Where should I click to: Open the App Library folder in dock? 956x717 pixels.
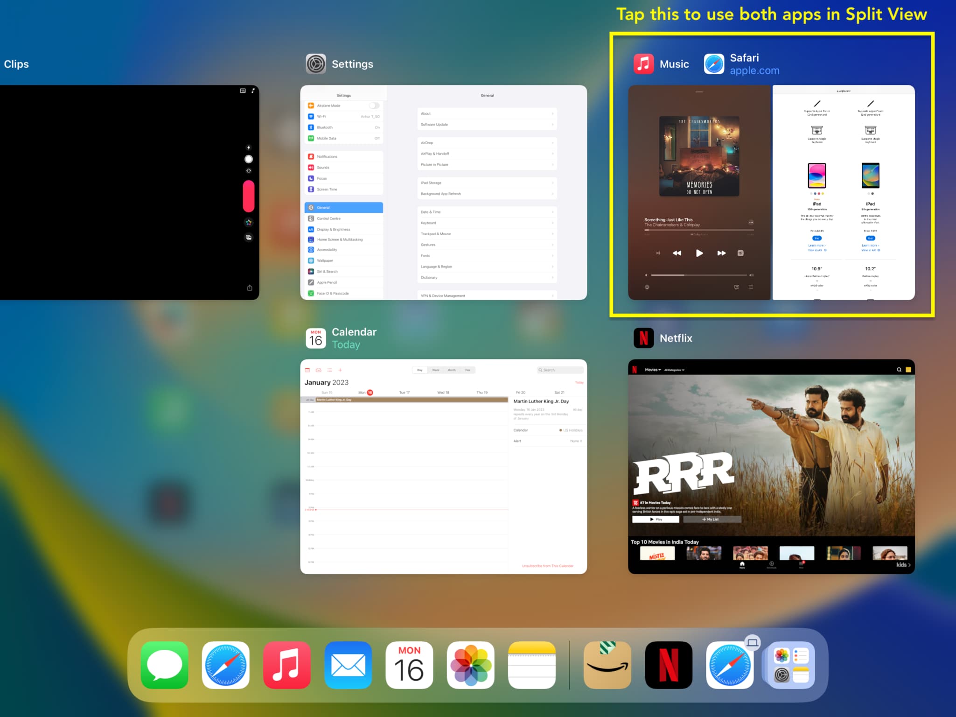(x=791, y=665)
